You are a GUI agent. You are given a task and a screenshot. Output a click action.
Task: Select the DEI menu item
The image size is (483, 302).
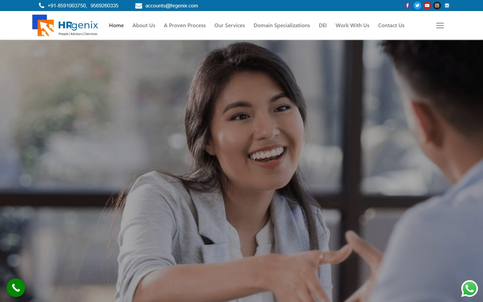[x=323, y=26]
